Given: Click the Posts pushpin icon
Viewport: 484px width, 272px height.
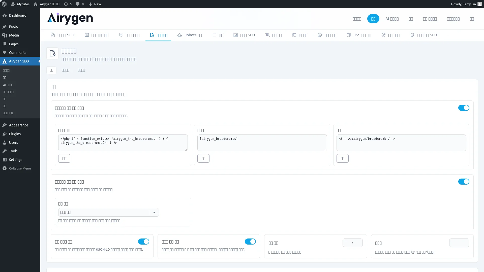Looking at the screenshot, I should pos(5,27).
